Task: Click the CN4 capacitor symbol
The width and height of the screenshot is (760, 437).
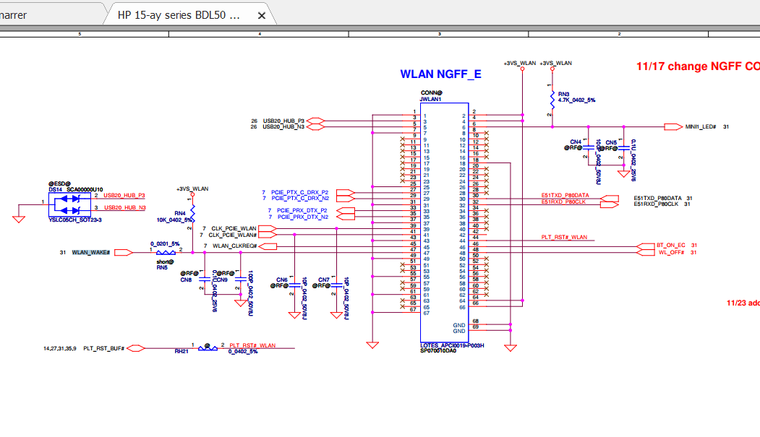Action: point(589,147)
